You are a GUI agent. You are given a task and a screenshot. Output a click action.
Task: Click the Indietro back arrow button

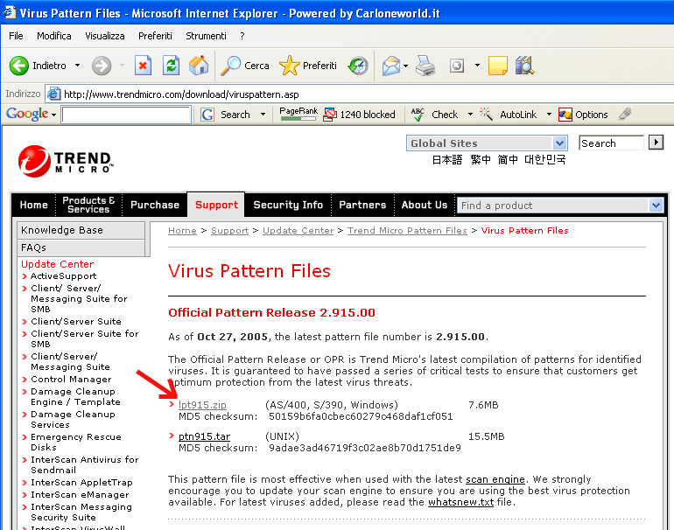[38, 66]
